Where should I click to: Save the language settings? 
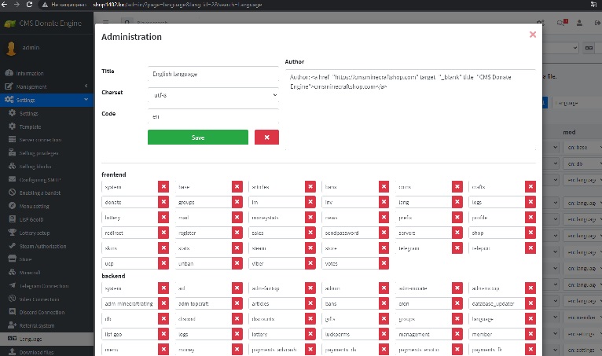pyautogui.click(x=198, y=138)
